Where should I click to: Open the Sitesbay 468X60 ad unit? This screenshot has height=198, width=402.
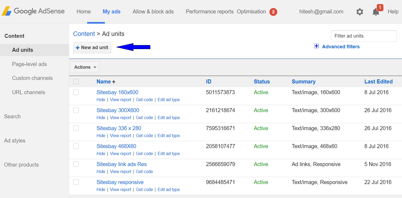pos(116,146)
